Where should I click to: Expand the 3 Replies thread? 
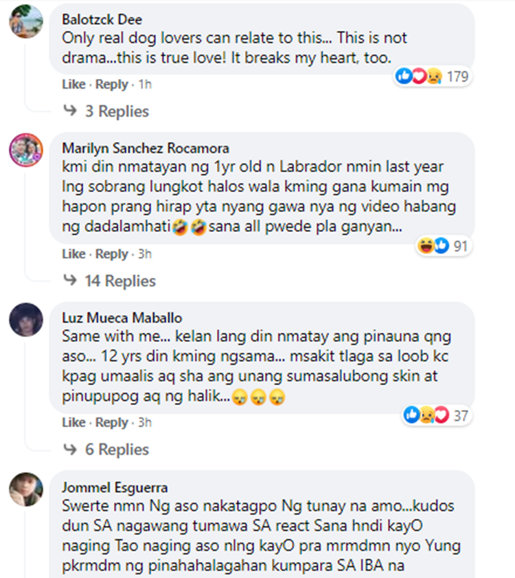[106, 111]
